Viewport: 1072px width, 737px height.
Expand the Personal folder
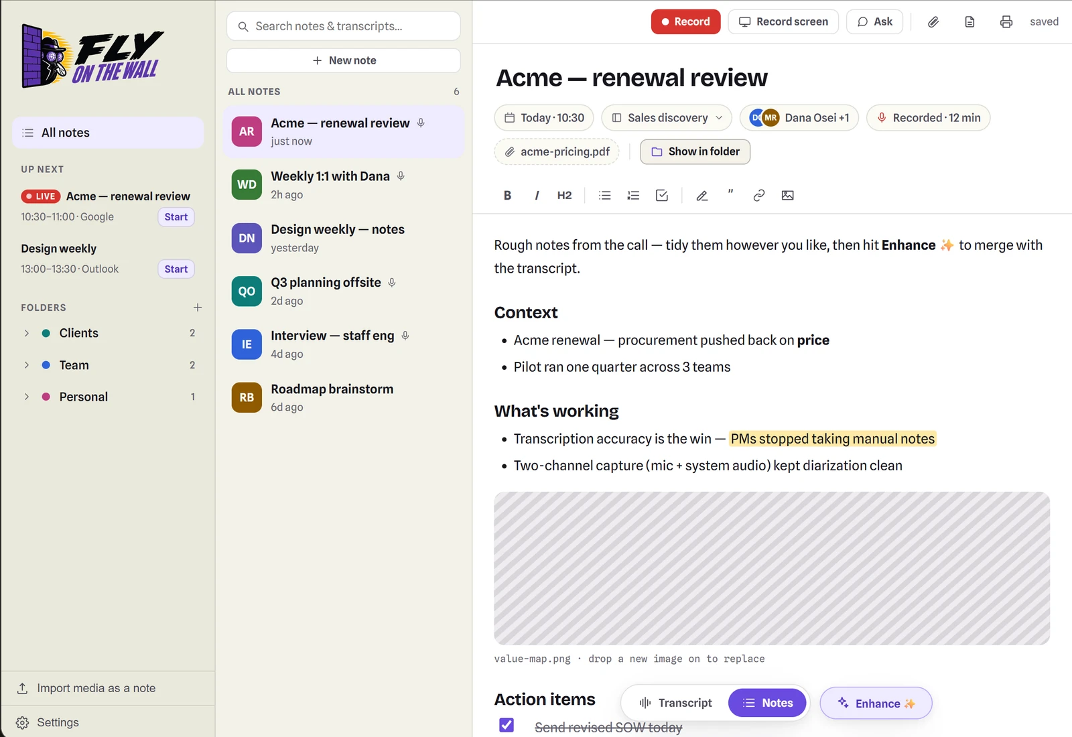(27, 397)
